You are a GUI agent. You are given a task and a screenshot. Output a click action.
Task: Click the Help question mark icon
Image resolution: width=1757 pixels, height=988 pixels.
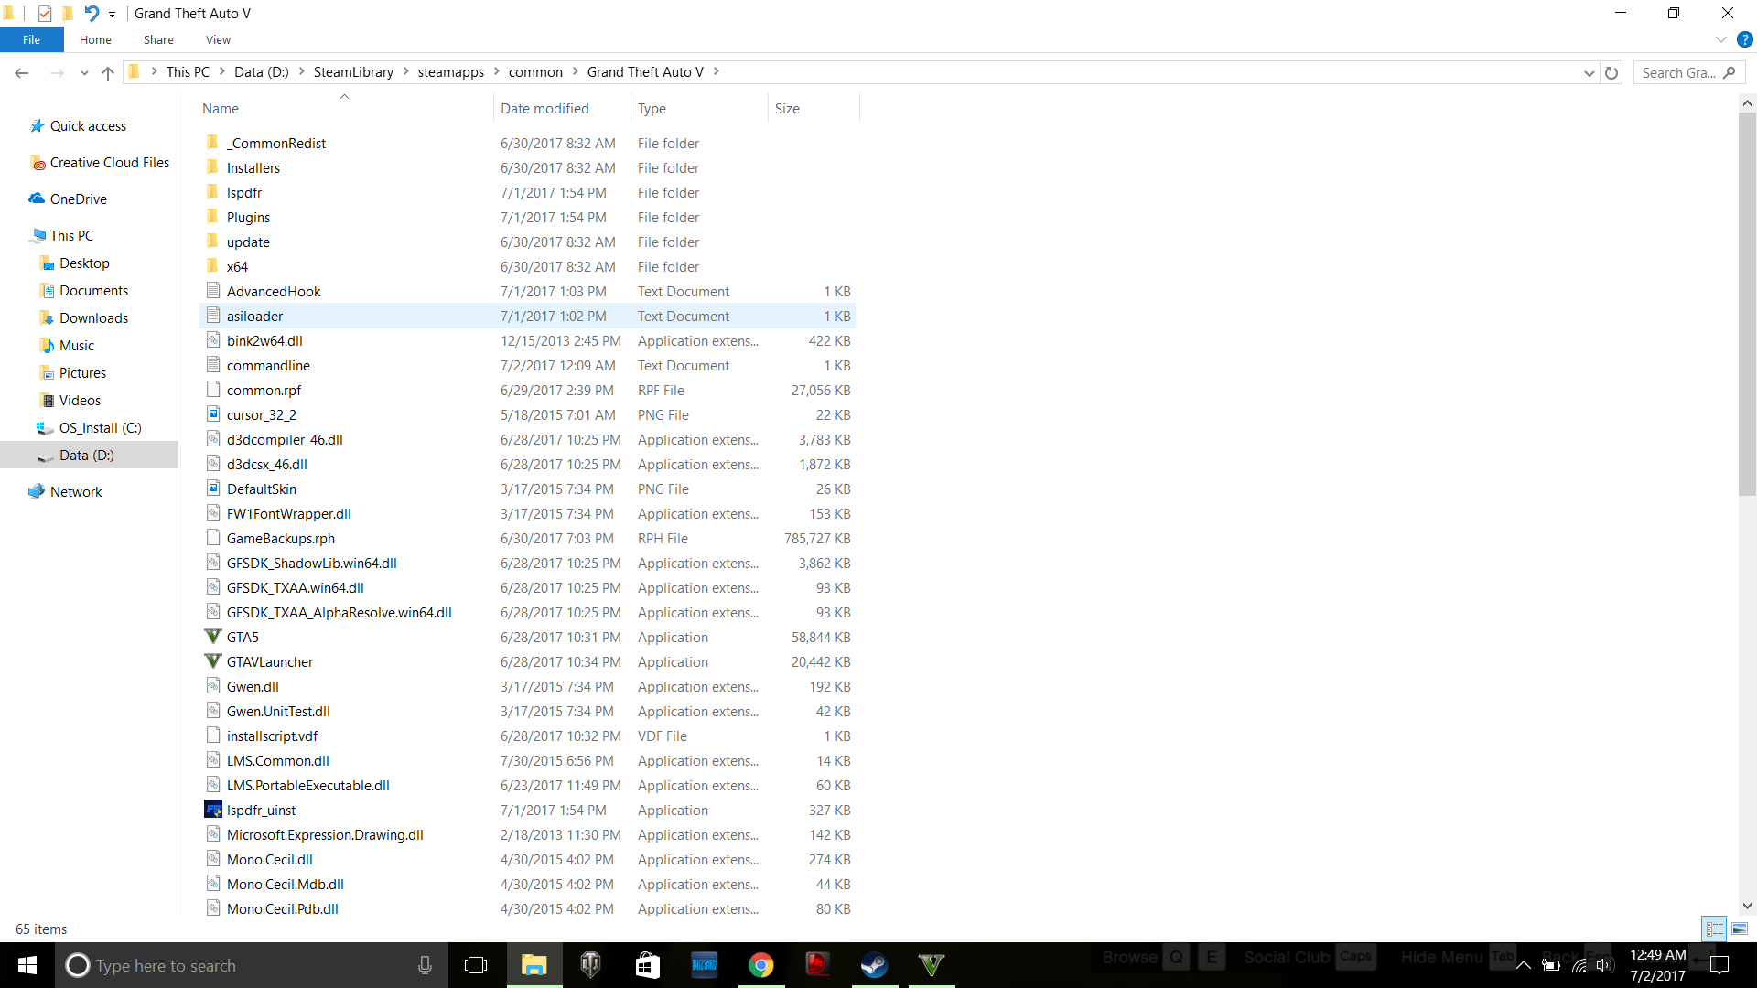[x=1744, y=39]
